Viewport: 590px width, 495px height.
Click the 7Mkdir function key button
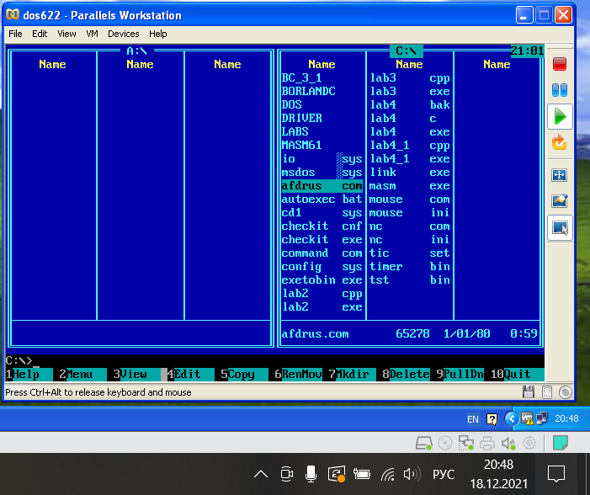(x=352, y=374)
